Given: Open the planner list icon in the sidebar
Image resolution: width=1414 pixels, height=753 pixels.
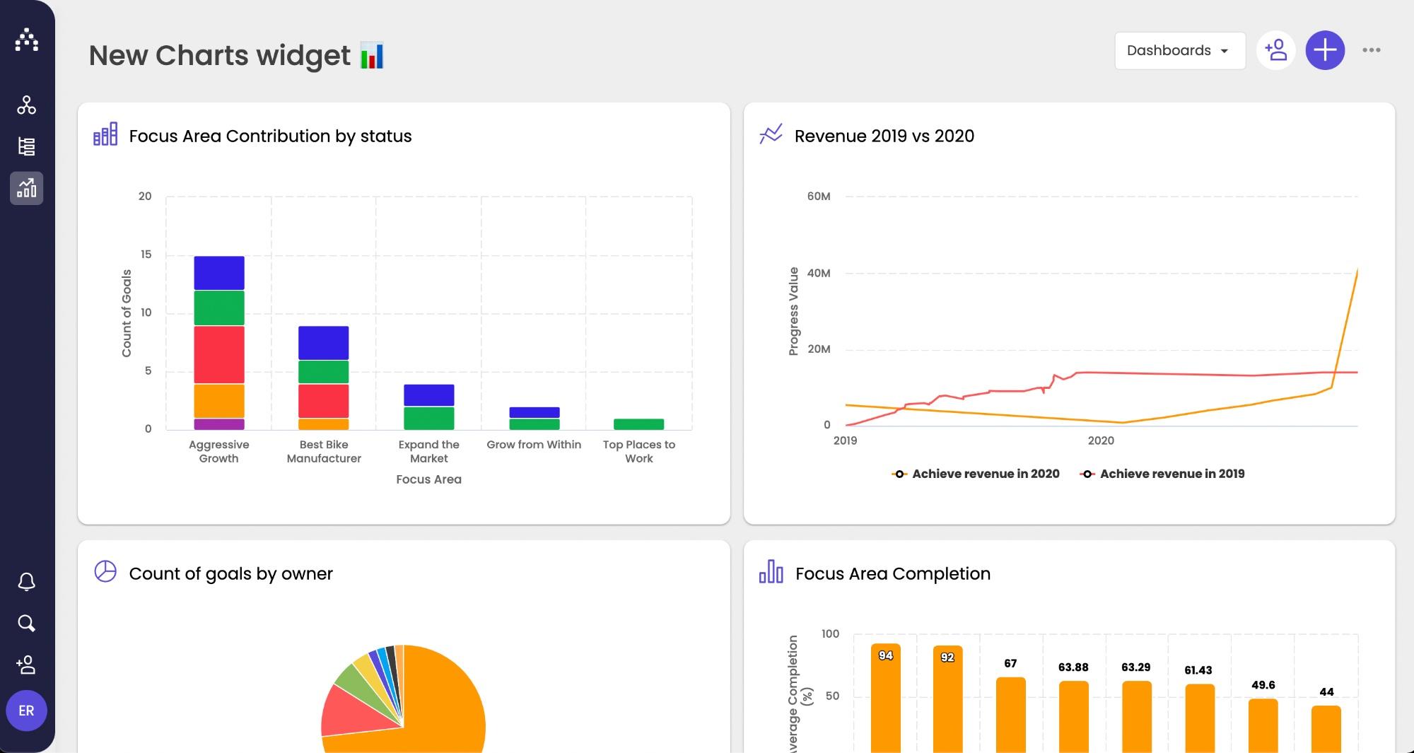Looking at the screenshot, I should [27, 146].
